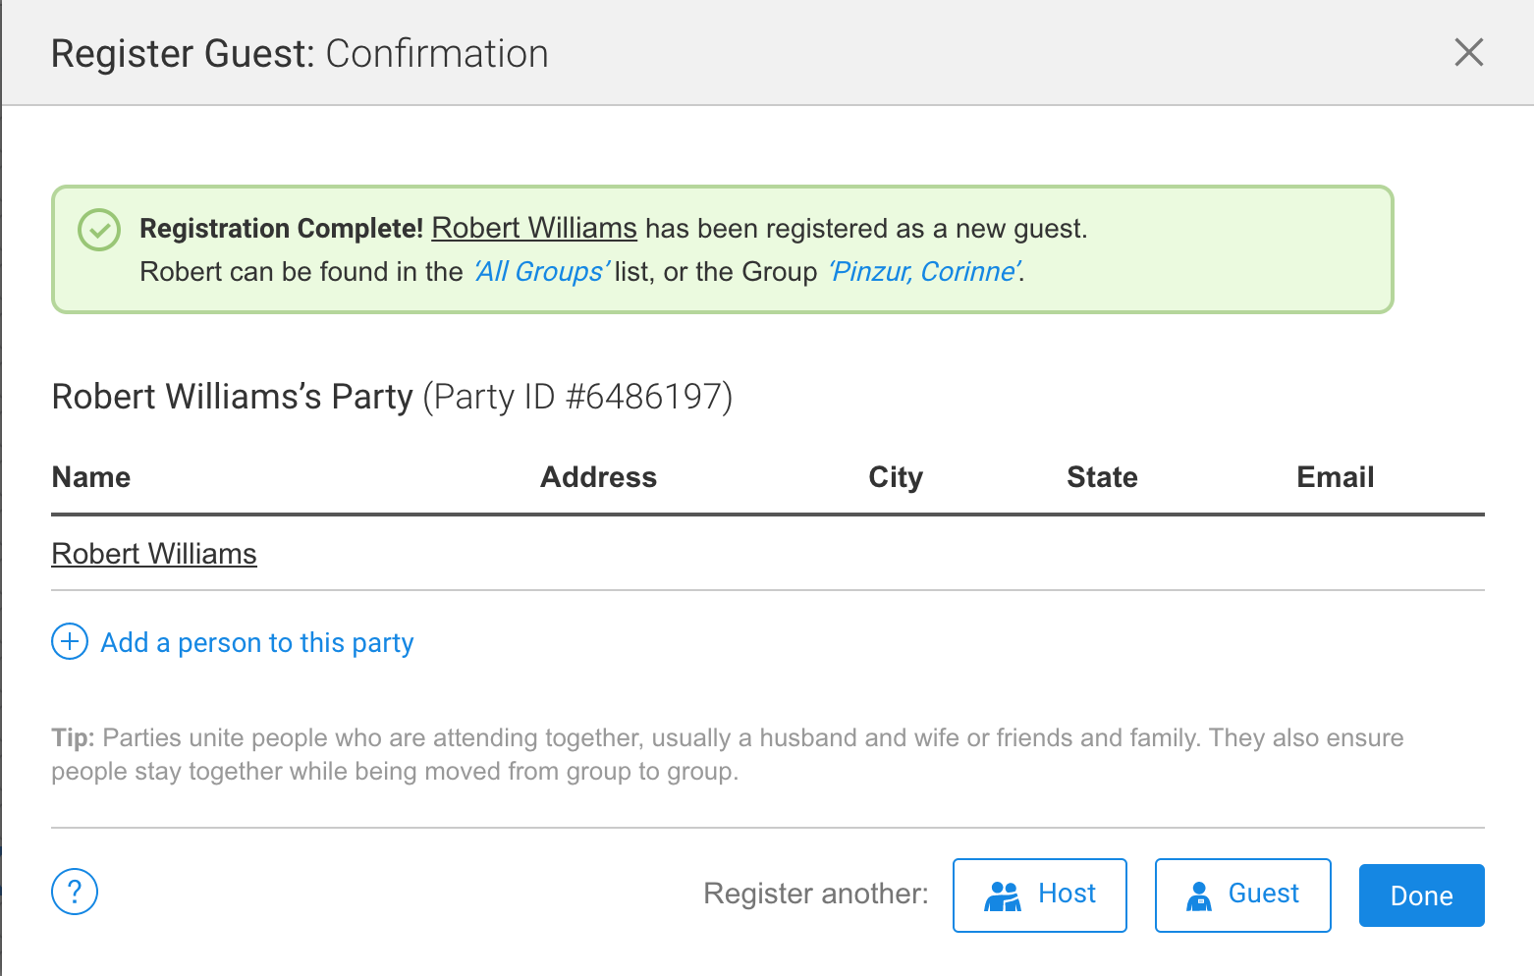Screen dimensions: 1534x976
Task: Click the Party ID #6486197 text
Action: click(577, 397)
